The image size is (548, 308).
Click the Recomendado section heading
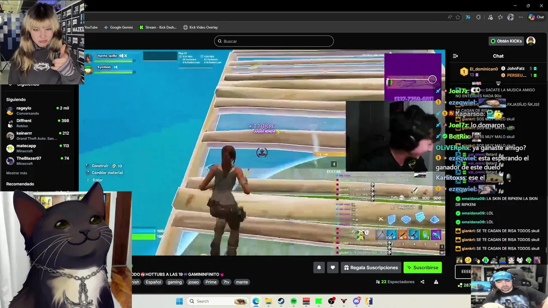tap(20, 184)
